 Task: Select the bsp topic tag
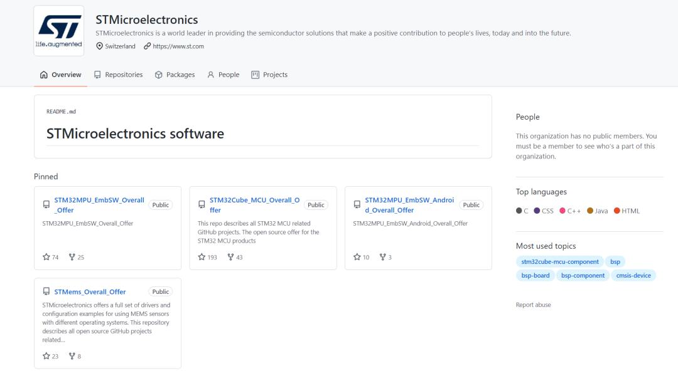click(615, 261)
